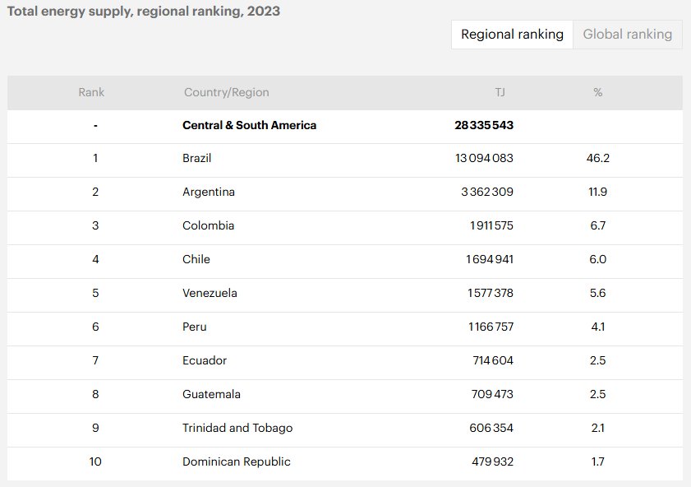
Task: Click Ecuador's percentage 2.5
Action: [x=598, y=360]
